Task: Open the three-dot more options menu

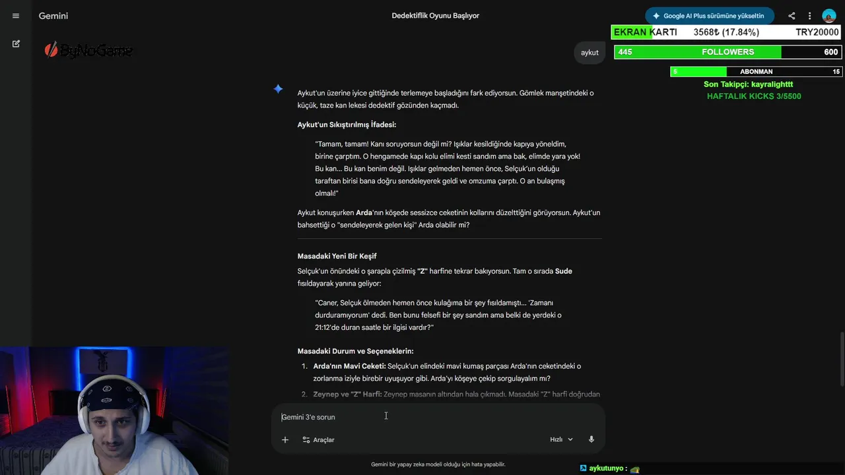Action: tap(809, 16)
